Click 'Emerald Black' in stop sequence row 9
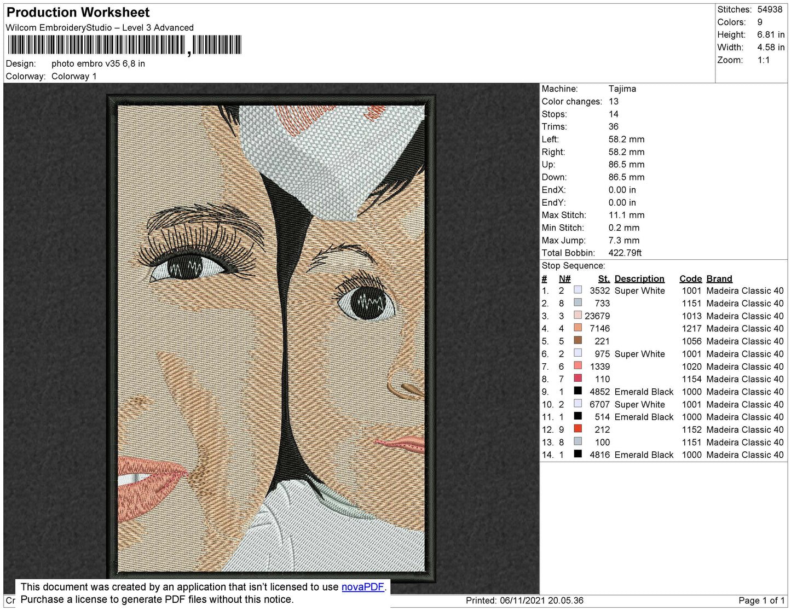Image resolution: width=791 pixels, height=611 pixels. pos(644,392)
